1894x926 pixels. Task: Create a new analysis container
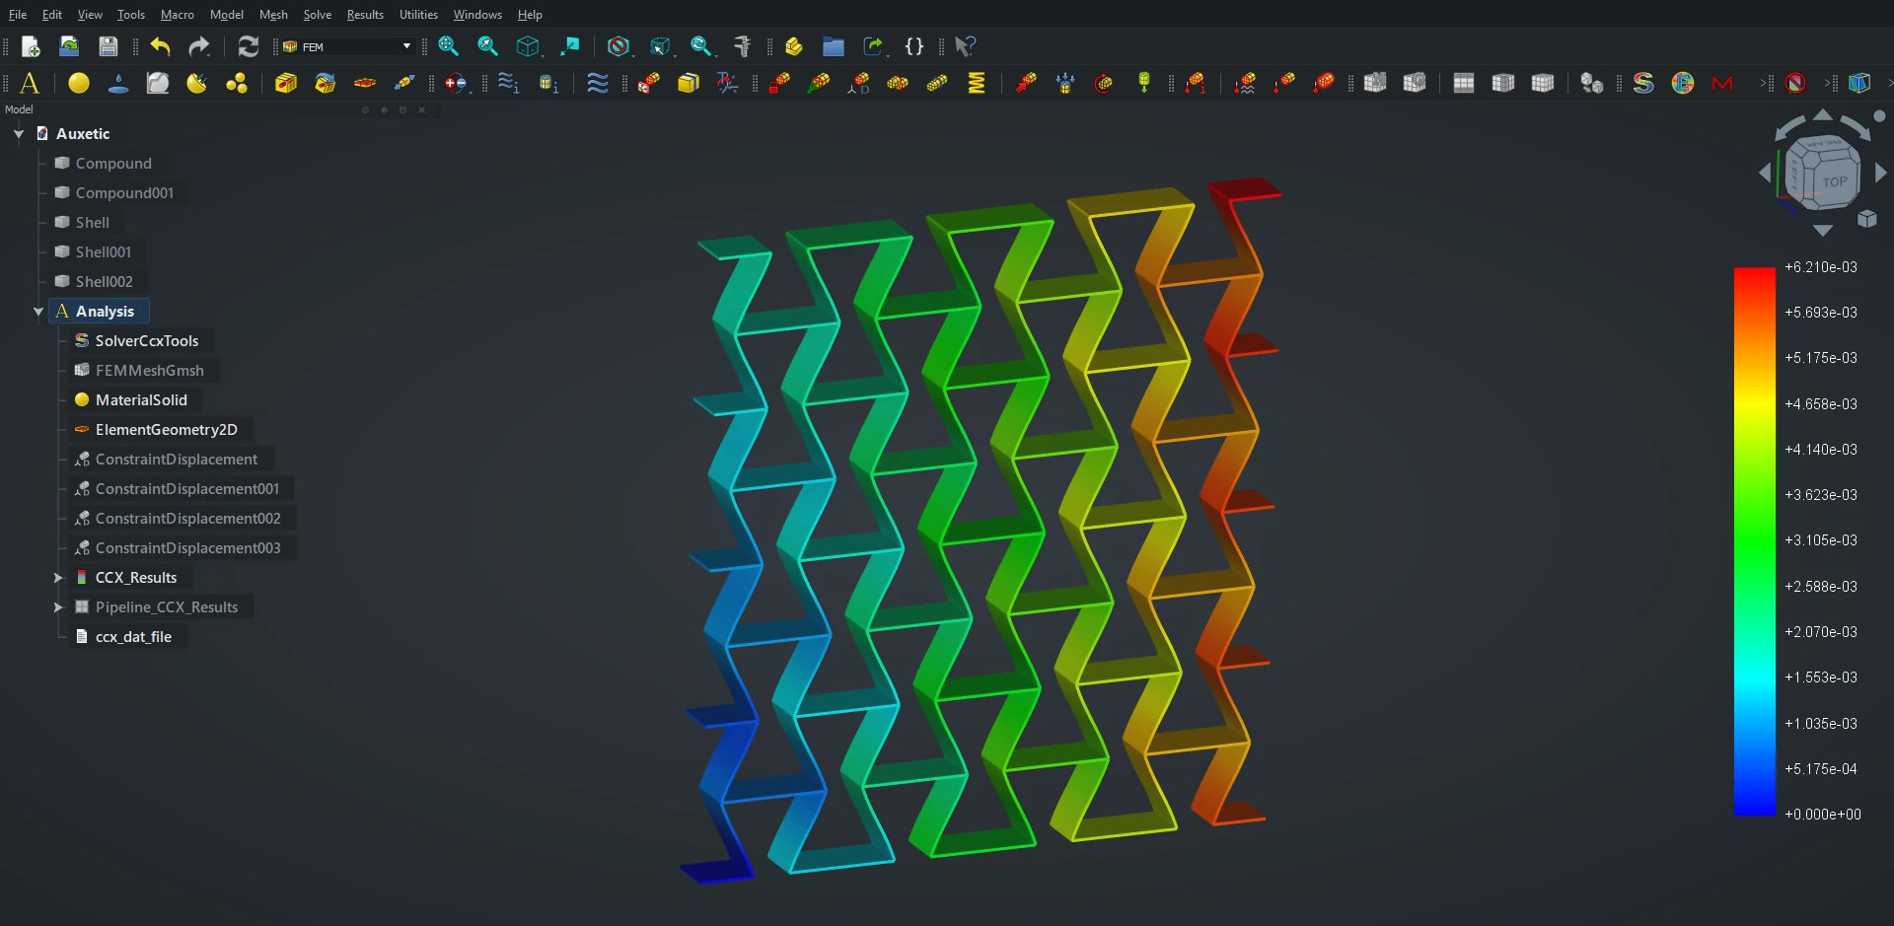click(29, 83)
